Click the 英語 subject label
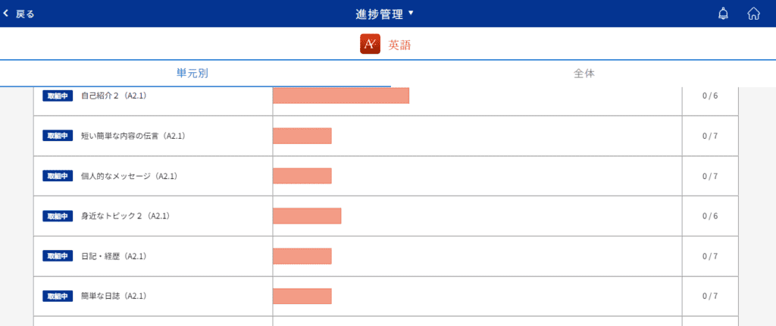The image size is (776, 326). [399, 45]
